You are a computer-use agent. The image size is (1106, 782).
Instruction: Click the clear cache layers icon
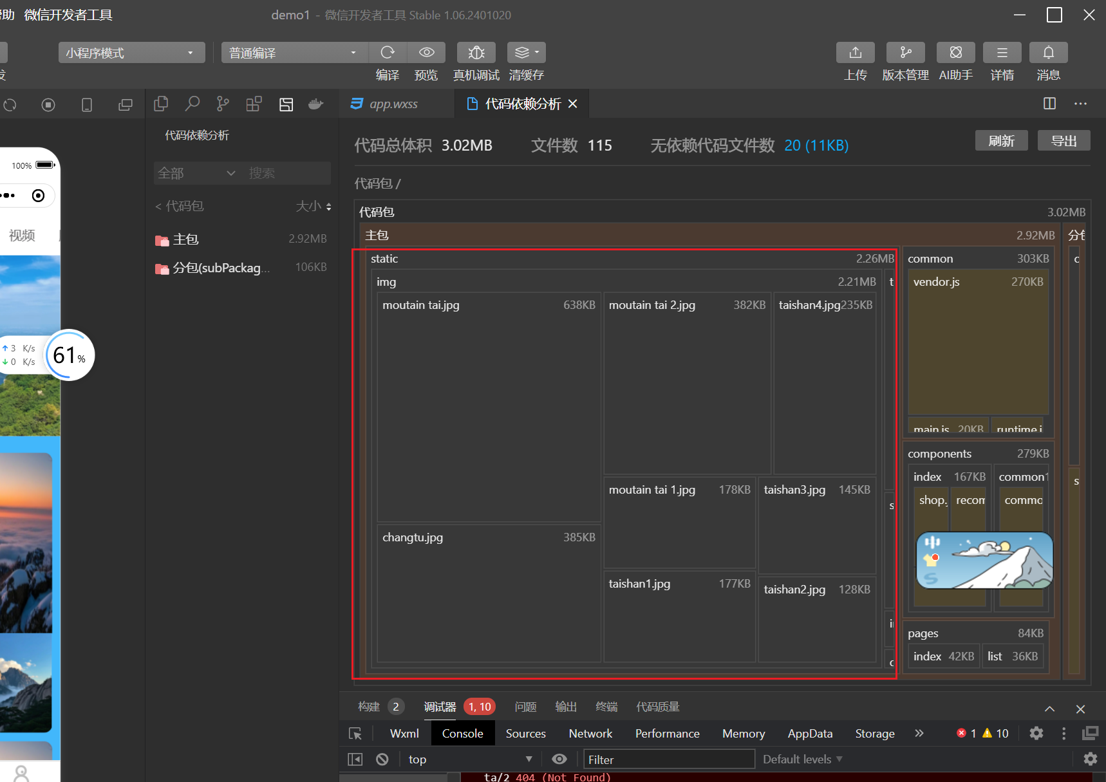point(527,52)
